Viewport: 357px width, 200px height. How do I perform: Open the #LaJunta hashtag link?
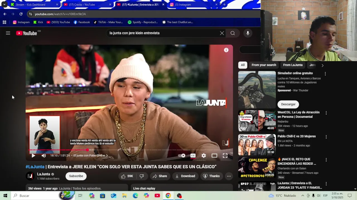point(35,167)
